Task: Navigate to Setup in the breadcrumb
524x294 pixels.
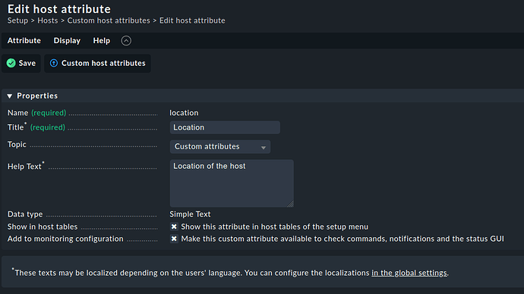Action: [17, 20]
